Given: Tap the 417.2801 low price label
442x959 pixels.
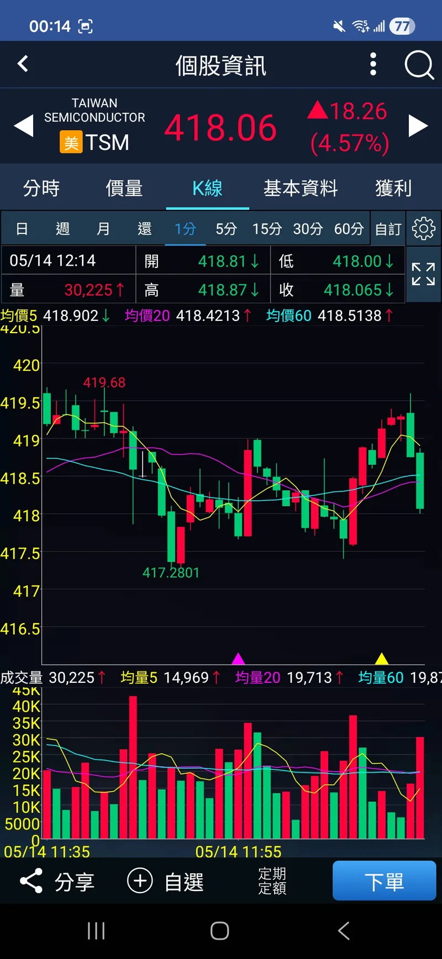Looking at the screenshot, I should pyautogui.click(x=171, y=572).
